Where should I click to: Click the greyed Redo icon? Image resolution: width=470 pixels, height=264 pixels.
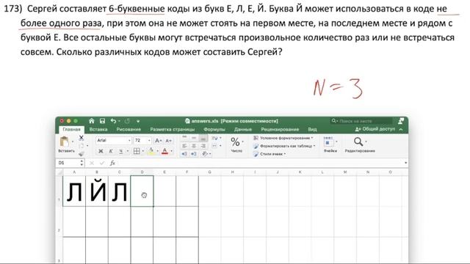[x=127, y=121]
